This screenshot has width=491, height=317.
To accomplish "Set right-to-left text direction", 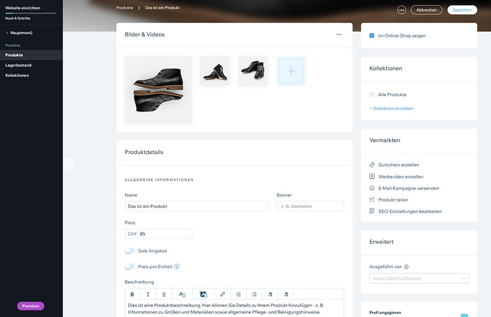I will (286, 294).
